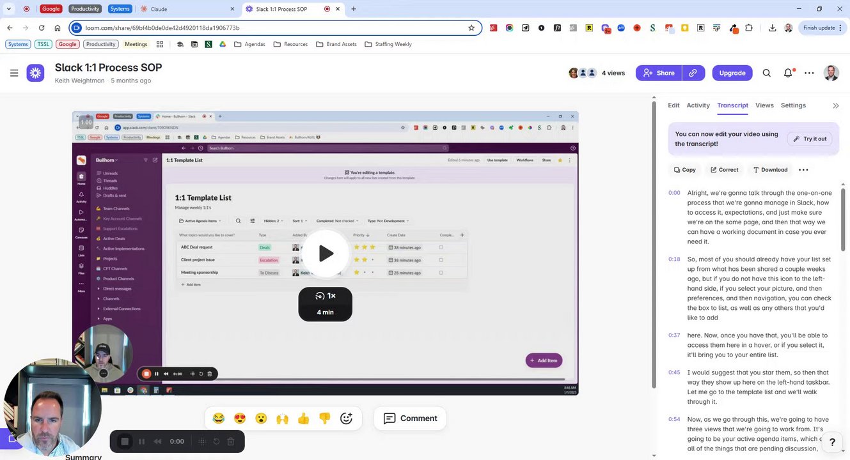Viewport: 850px width, 460px height.
Task: Click the loom.com address bar
Action: click(275, 28)
